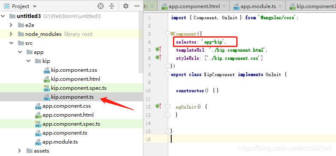Viewport: 336px width, 156px height.
Task: Close the app.component.html tab
Action: [224, 6]
